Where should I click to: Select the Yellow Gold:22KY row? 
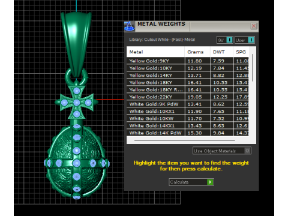(188, 97)
